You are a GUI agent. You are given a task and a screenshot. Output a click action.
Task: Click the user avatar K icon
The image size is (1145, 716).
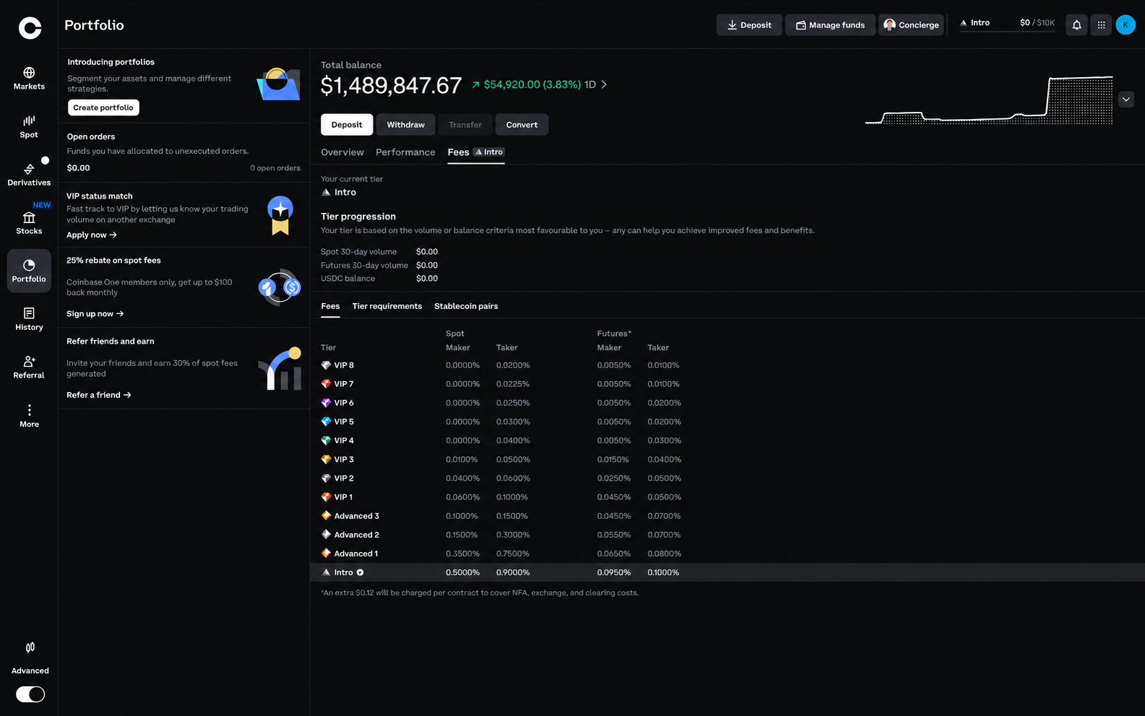coord(1125,25)
